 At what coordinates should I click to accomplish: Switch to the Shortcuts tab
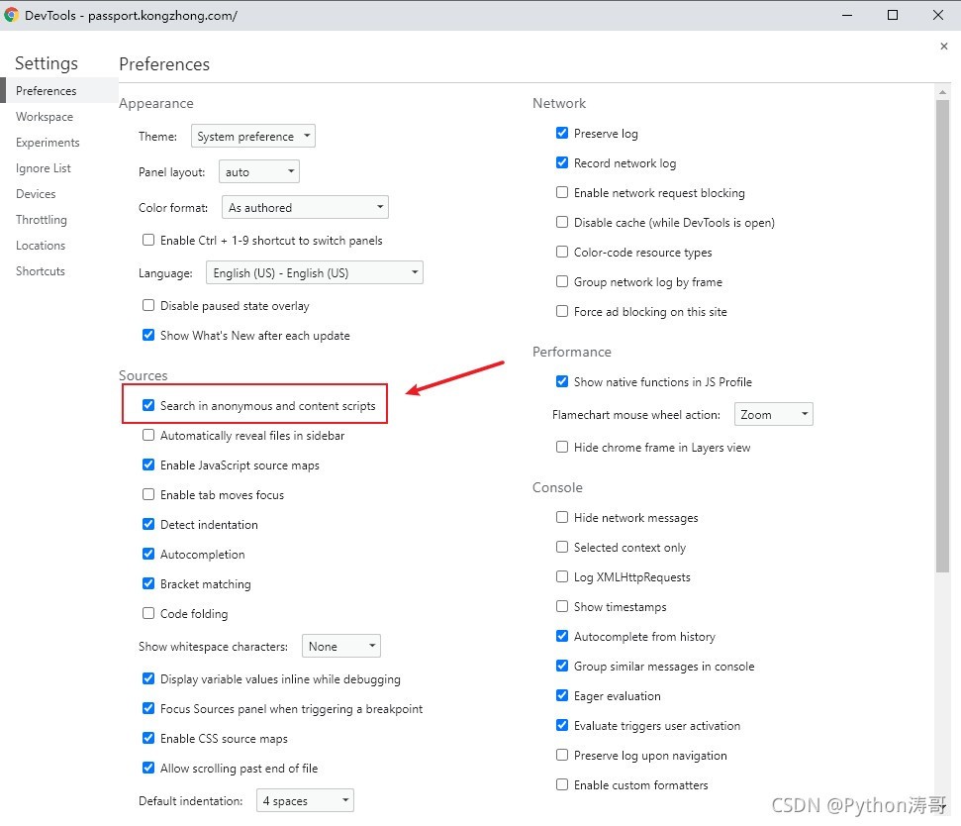click(x=41, y=271)
